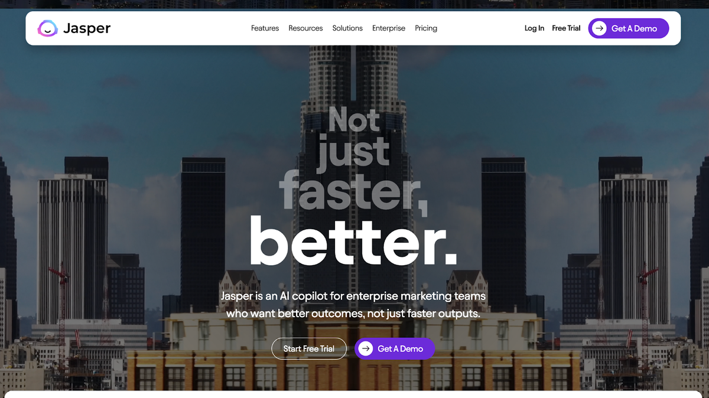Click the Jasper smiley logo icon
This screenshot has height=398, width=709.
coord(47,28)
